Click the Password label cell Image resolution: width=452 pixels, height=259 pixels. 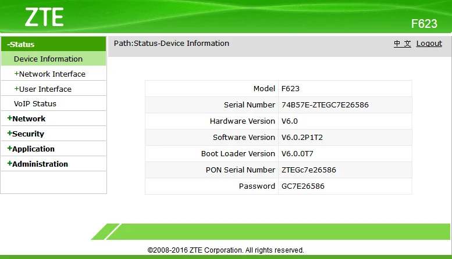(212, 186)
